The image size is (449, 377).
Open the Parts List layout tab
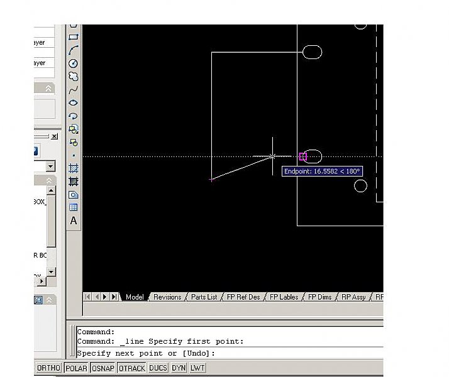[x=204, y=297]
